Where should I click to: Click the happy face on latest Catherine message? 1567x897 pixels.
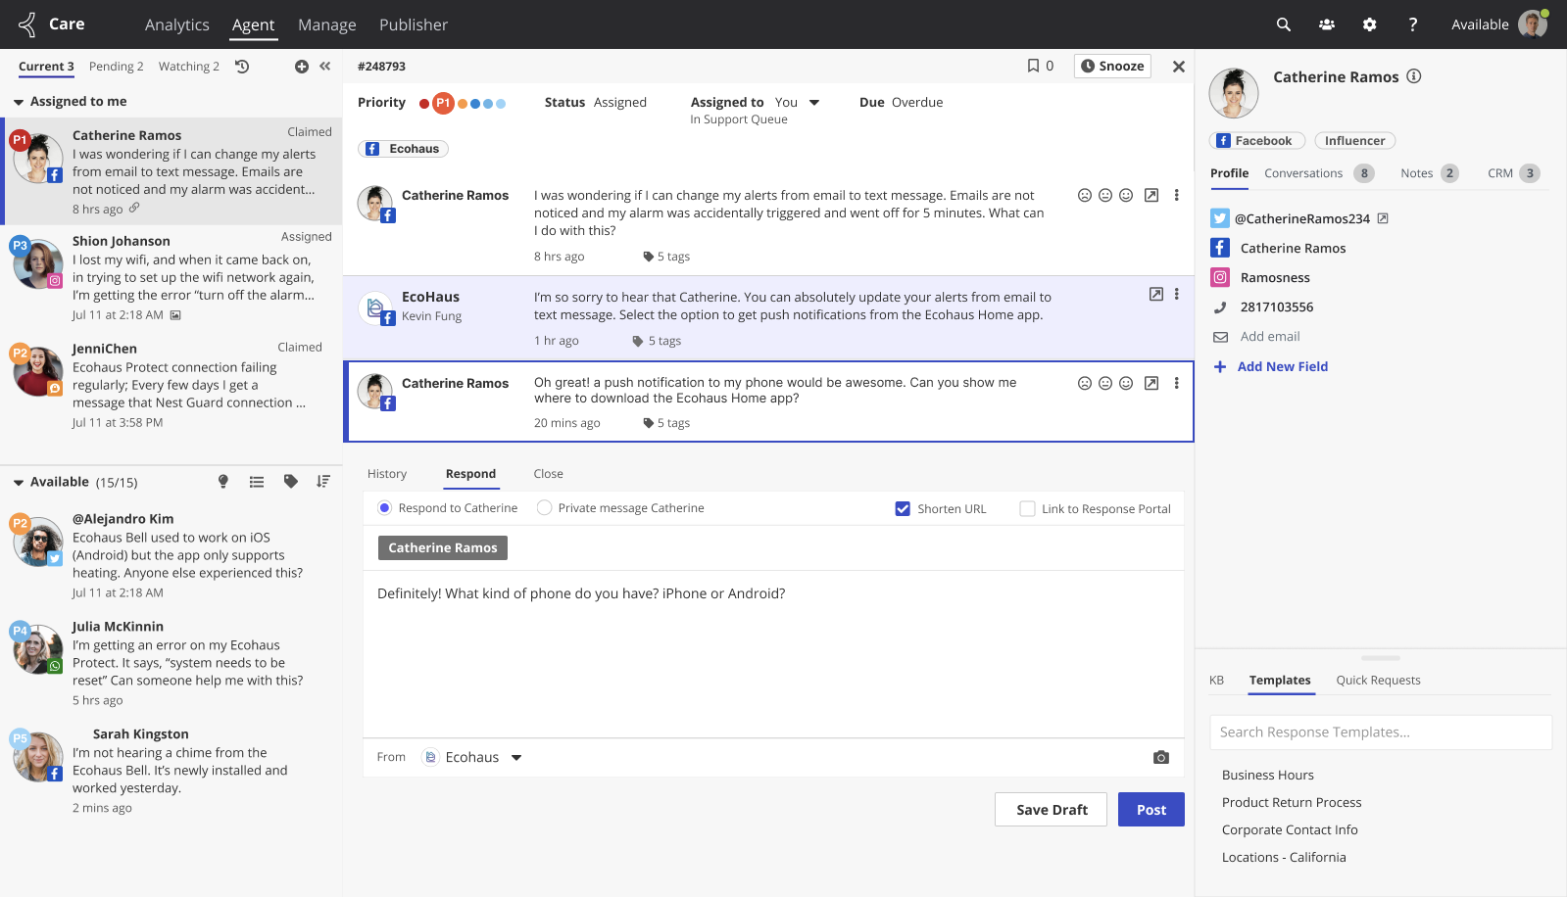point(1126,383)
